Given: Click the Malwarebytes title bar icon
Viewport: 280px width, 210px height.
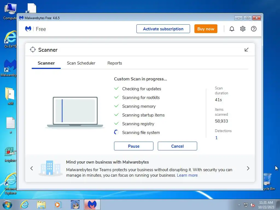Looking at the screenshot, I should tap(21, 18).
